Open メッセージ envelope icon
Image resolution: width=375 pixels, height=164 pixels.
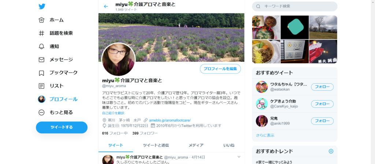42,60
